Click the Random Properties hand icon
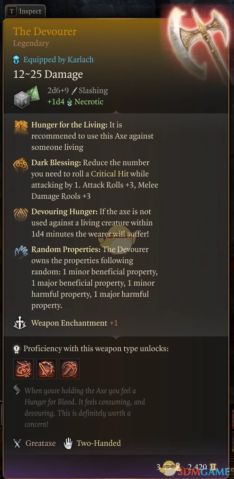Screen dimensions: 234x479 coord(21,250)
